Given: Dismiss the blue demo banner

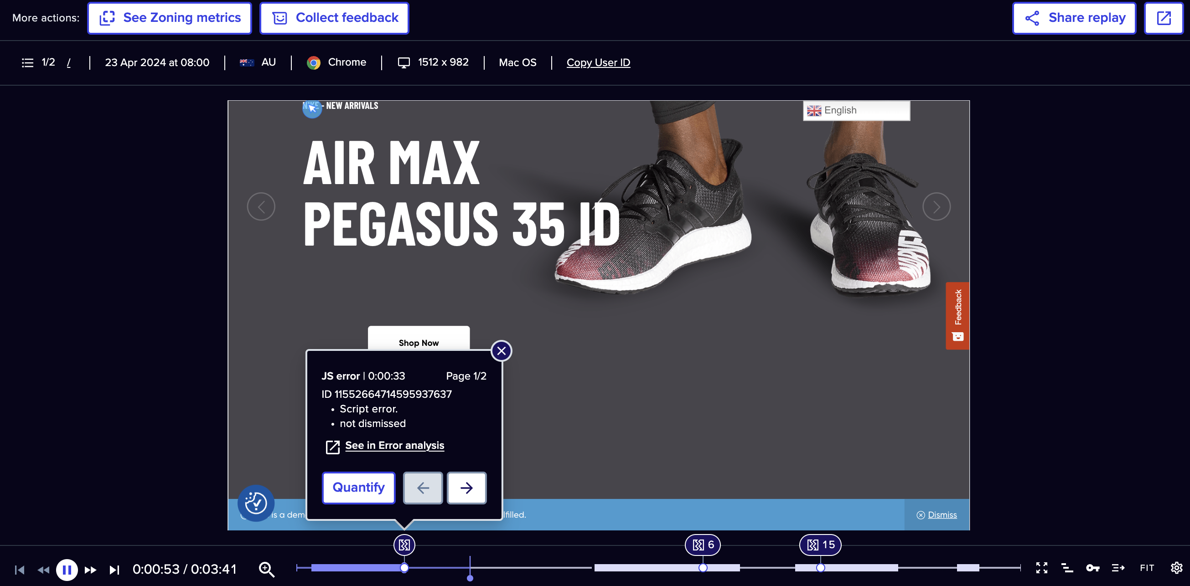Looking at the screenshot, I should (x=936, y=515).
